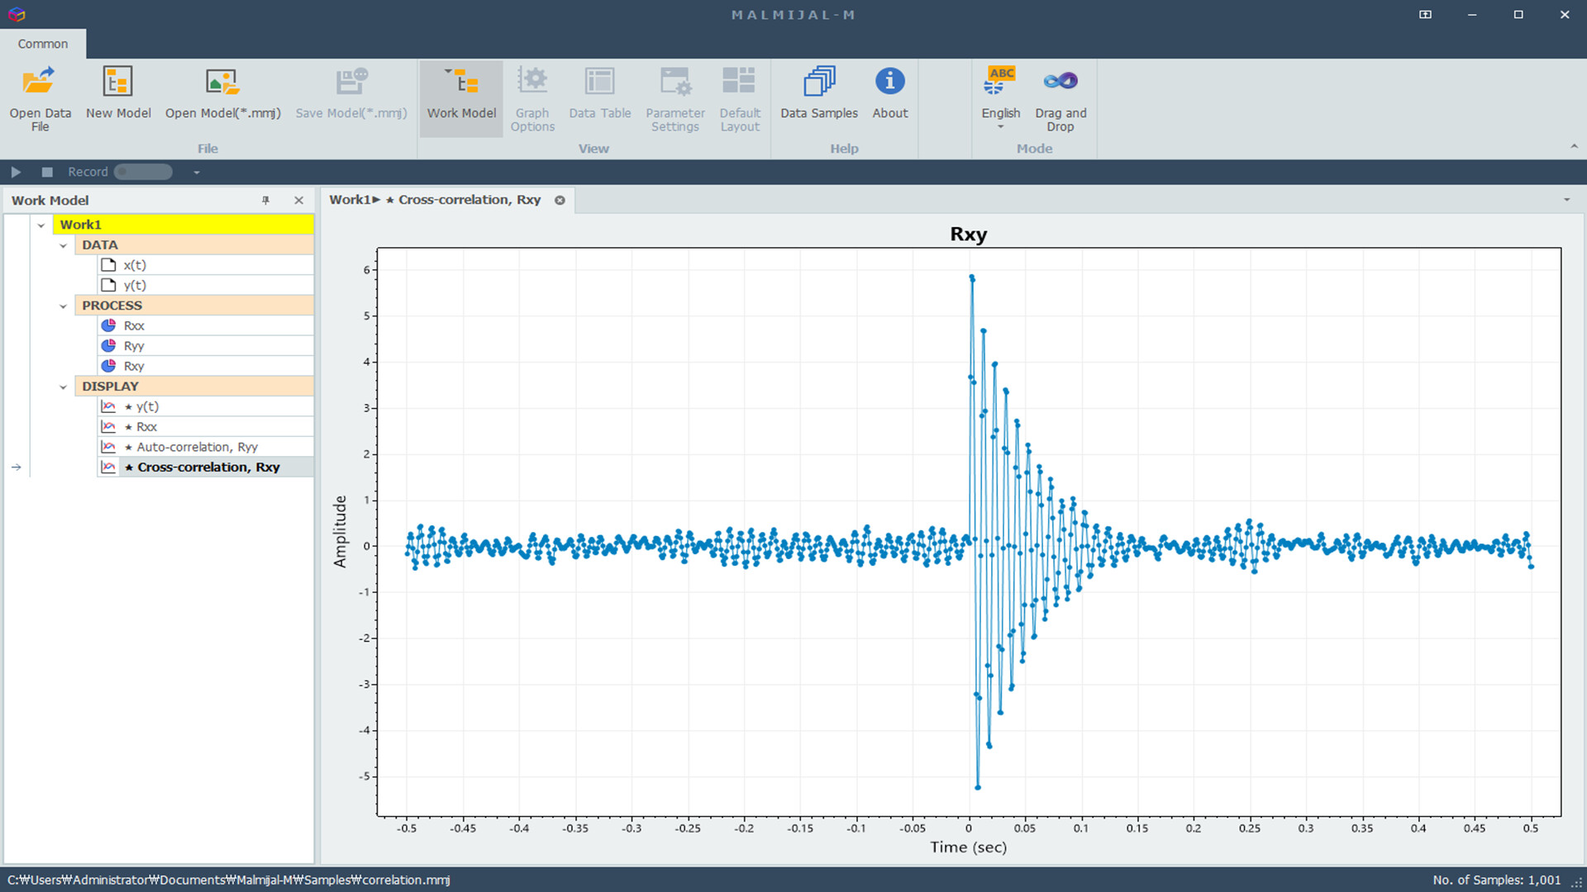Open the dropdown arrow next to Record

click(196, 173)
